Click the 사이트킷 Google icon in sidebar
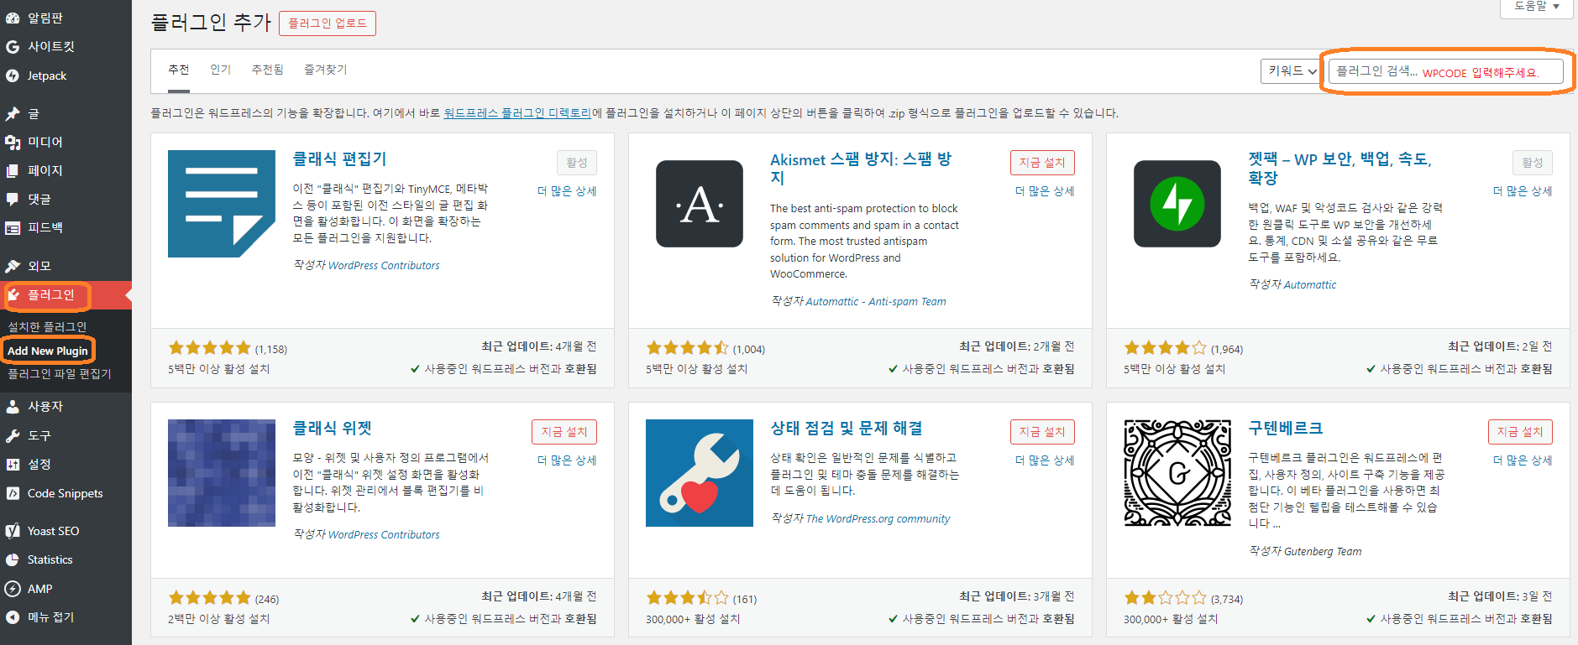The width and height of the screenshot is (1578, 645). [13, 47]
